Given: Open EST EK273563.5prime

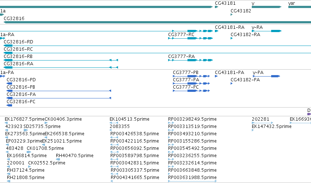Looking at the screenshot, I should pyautogui.click(x=25, y=134).
